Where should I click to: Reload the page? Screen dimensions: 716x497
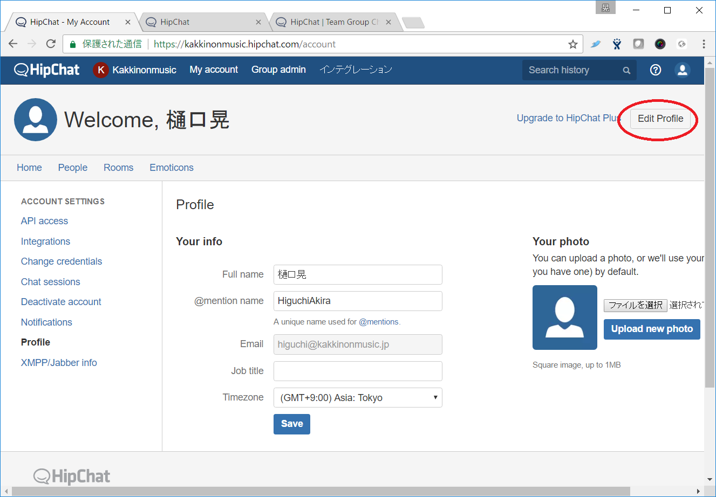coord(51,44)
